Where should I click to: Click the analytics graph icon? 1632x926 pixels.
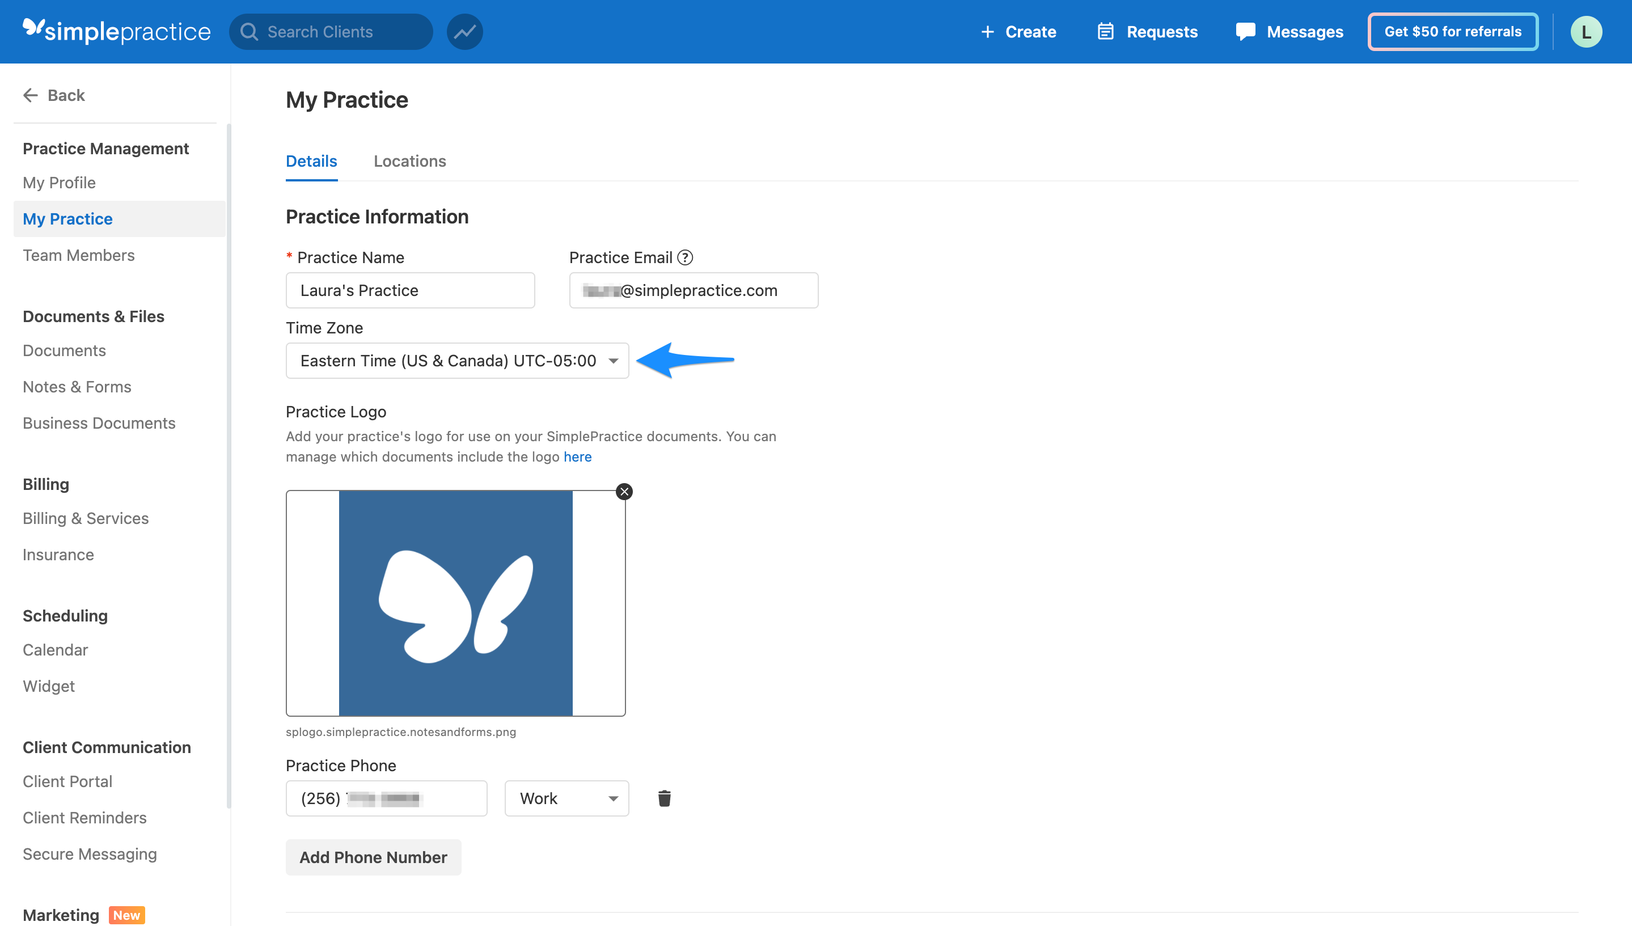(465, 31)
